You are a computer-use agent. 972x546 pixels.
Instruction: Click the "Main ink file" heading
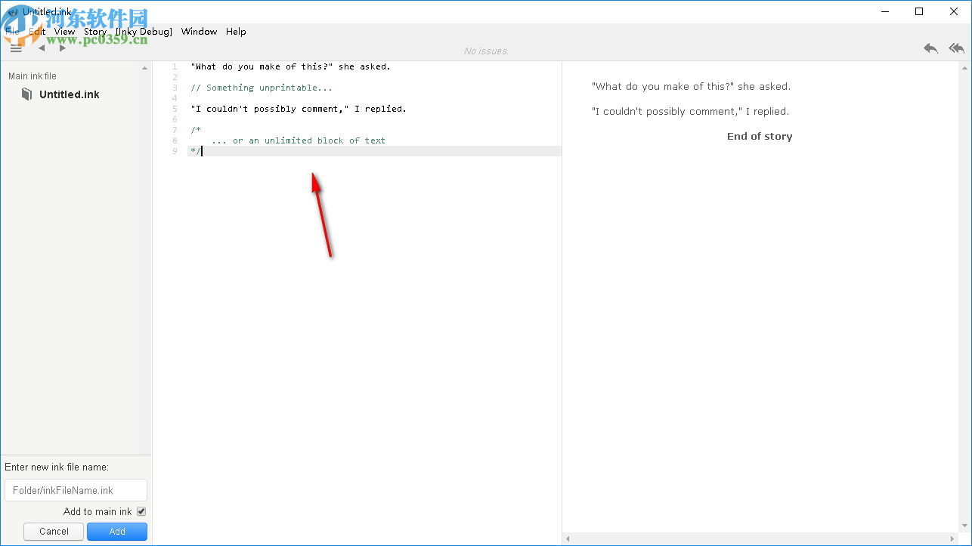point(33,76)
